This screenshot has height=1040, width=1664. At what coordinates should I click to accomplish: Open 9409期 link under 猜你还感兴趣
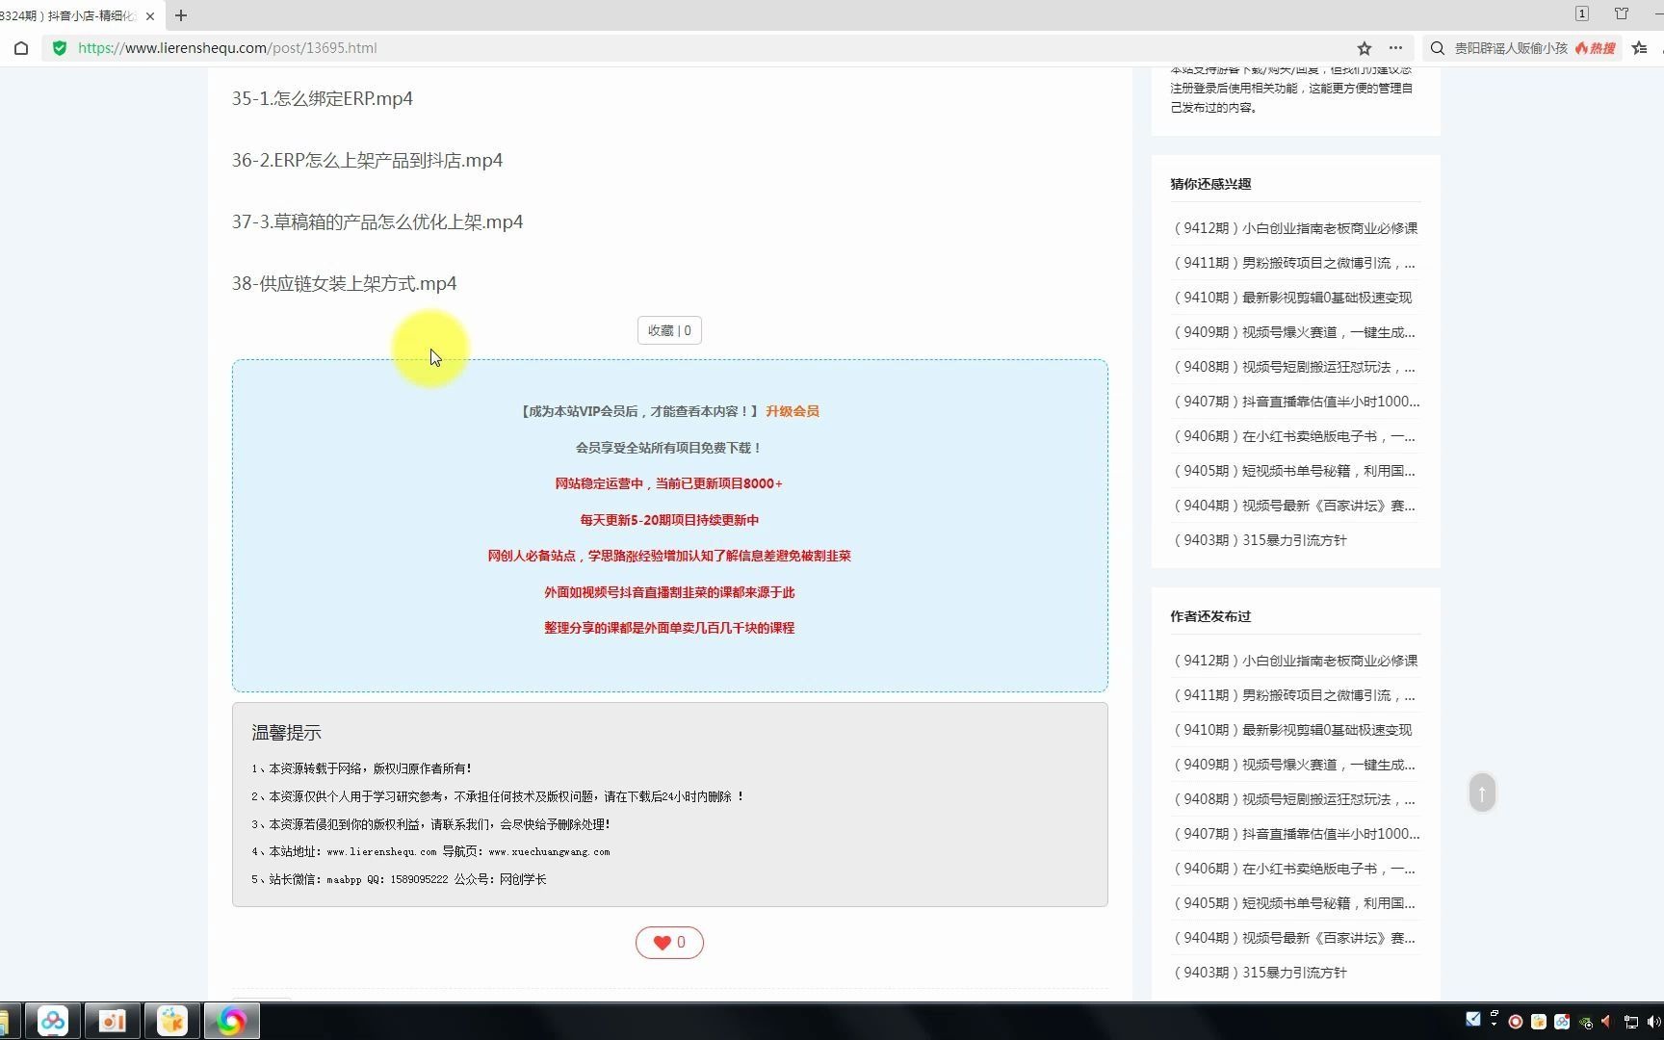(1294, 332)
